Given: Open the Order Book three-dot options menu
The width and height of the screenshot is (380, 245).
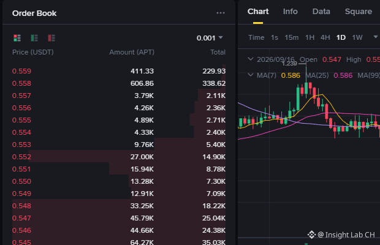Looking at the screenshot, I should [x=221, y=13].
